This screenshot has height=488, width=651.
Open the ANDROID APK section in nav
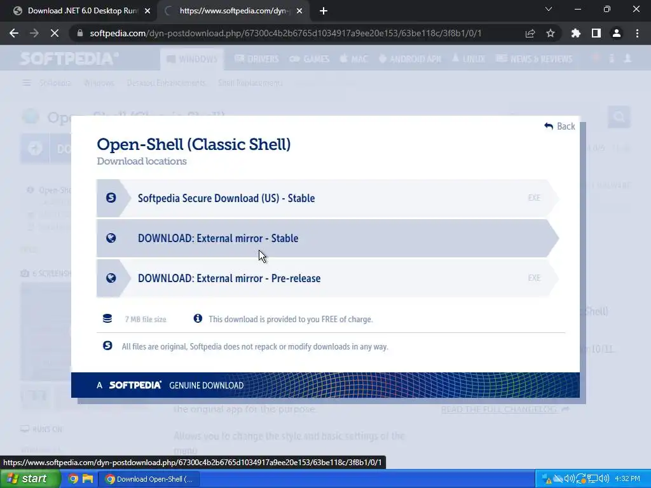tap(410, 59)
